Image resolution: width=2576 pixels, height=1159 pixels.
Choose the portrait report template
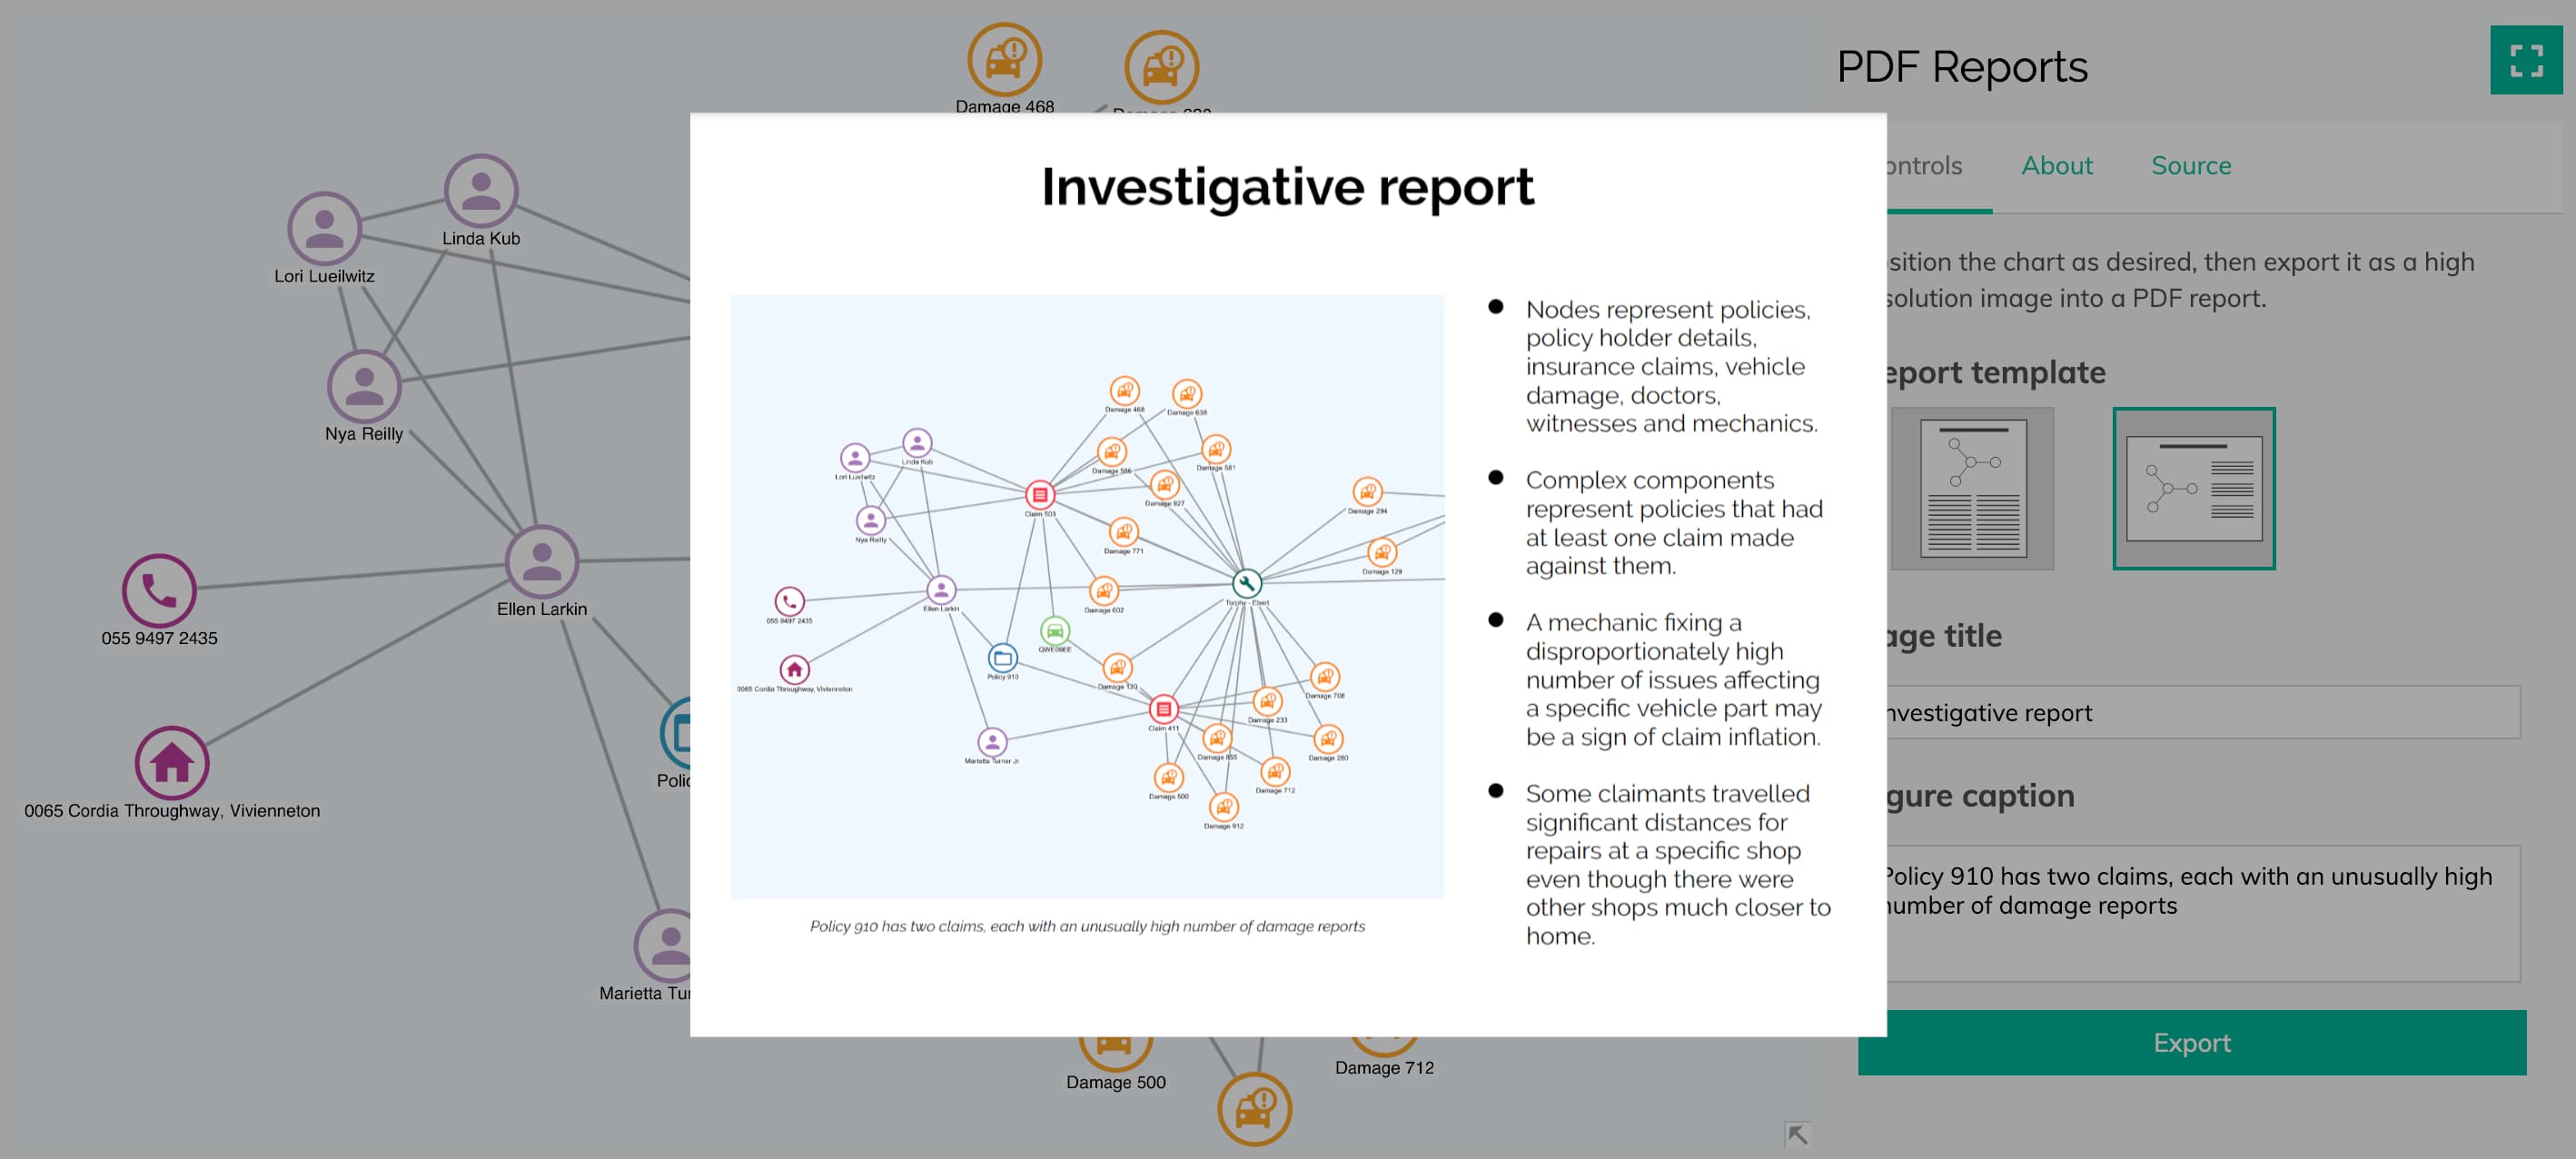(x=1972, y=488)
